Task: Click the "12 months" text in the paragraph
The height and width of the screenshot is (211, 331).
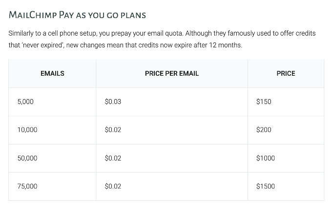Action: click(x=225, y=45)
